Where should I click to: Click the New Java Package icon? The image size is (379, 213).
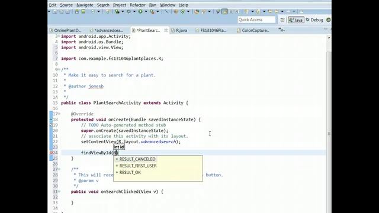coord(176,12)
